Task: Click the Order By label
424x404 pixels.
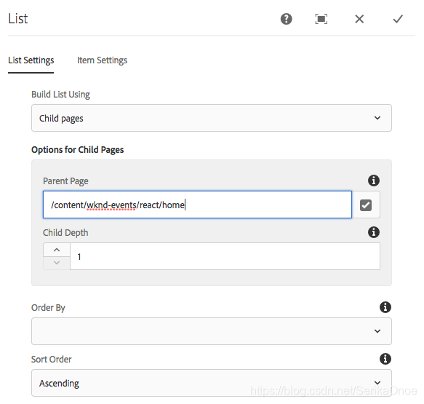Action: [x=48, y=308]
